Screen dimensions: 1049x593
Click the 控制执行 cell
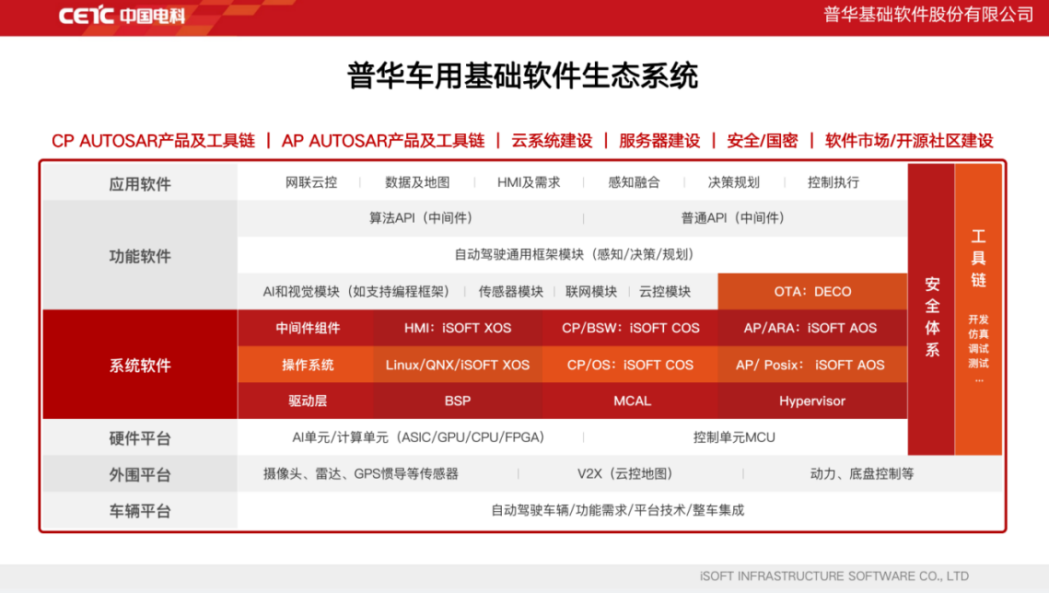(x=833, y=182)
